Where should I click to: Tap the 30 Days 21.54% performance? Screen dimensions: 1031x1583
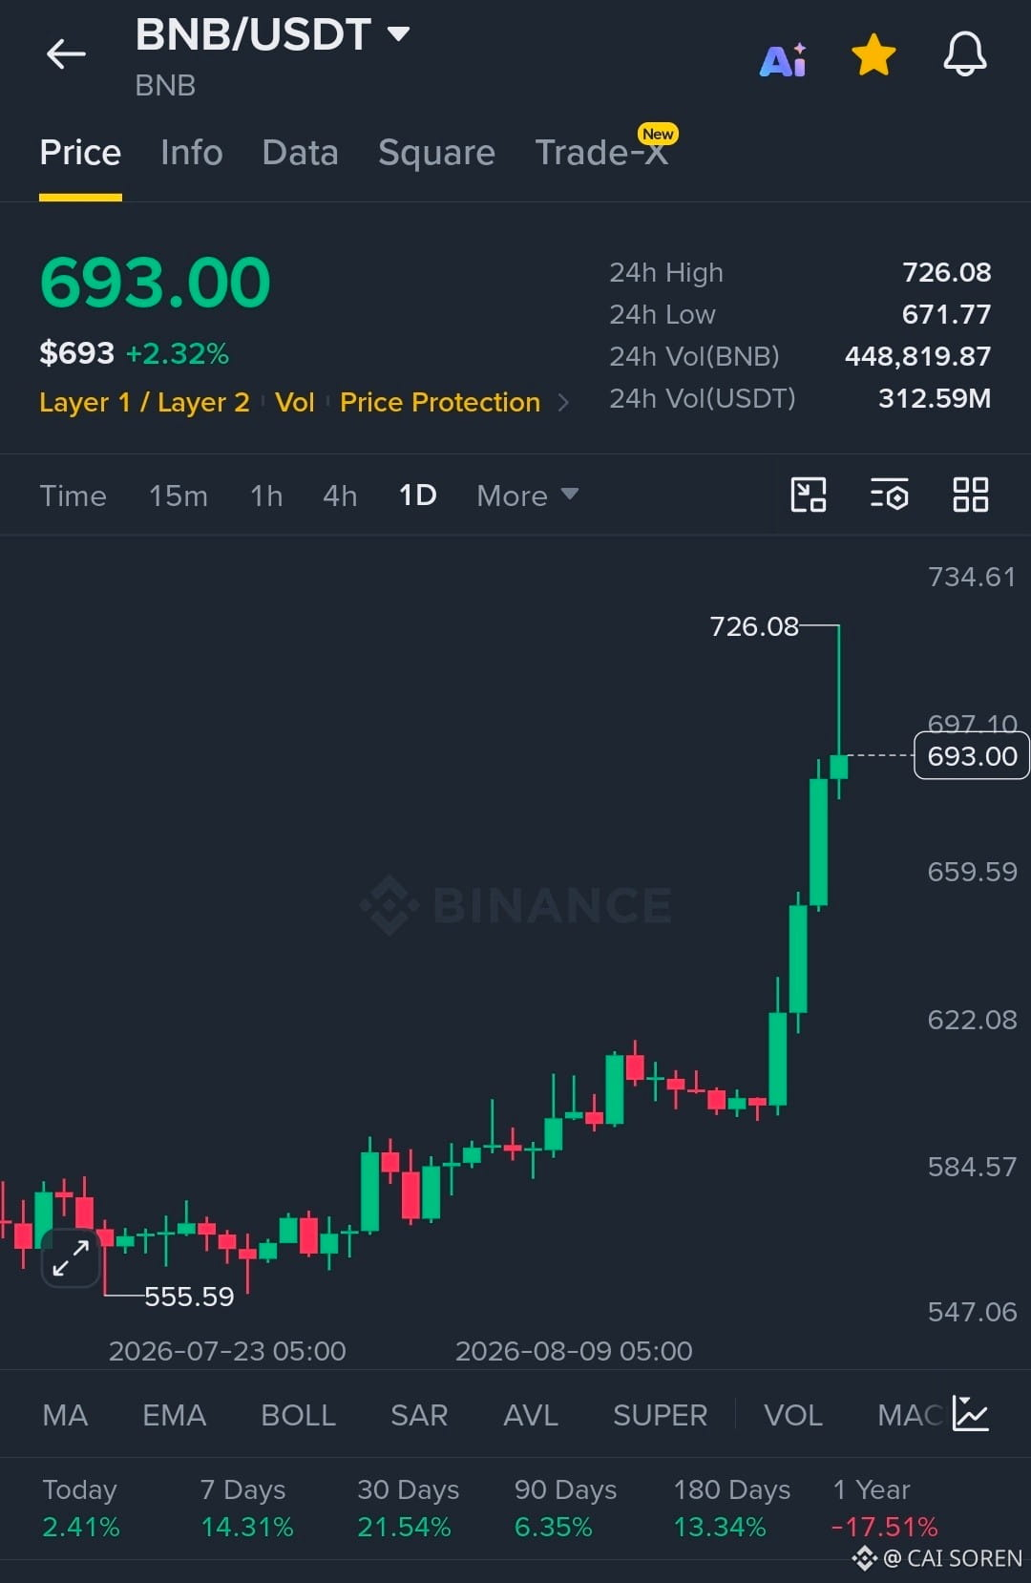pos(408,1509)
